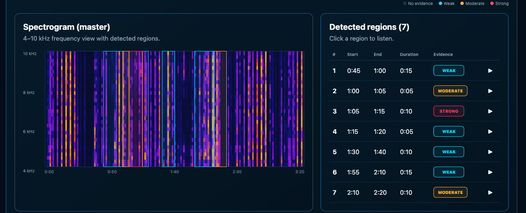Play detected region 3 starting at 1:05
This screenshot has width=526, height=213.
coord(490,111)
